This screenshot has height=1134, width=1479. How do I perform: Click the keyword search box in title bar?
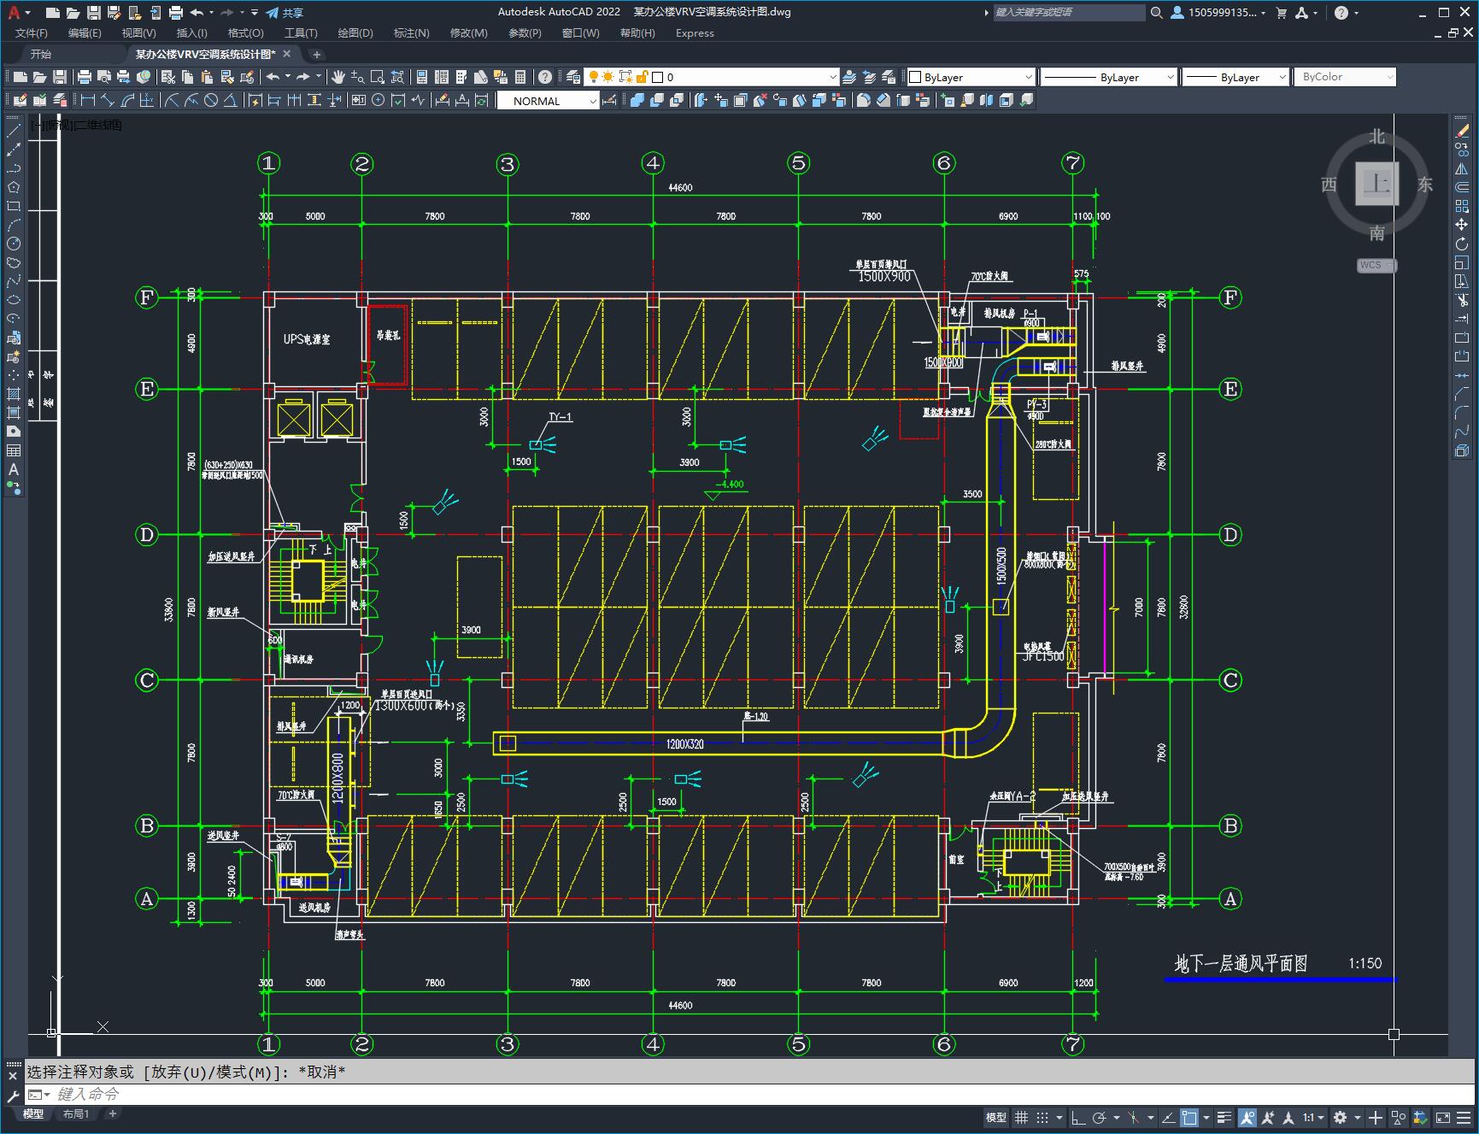pyautogui.click(x=1069, y=13)
